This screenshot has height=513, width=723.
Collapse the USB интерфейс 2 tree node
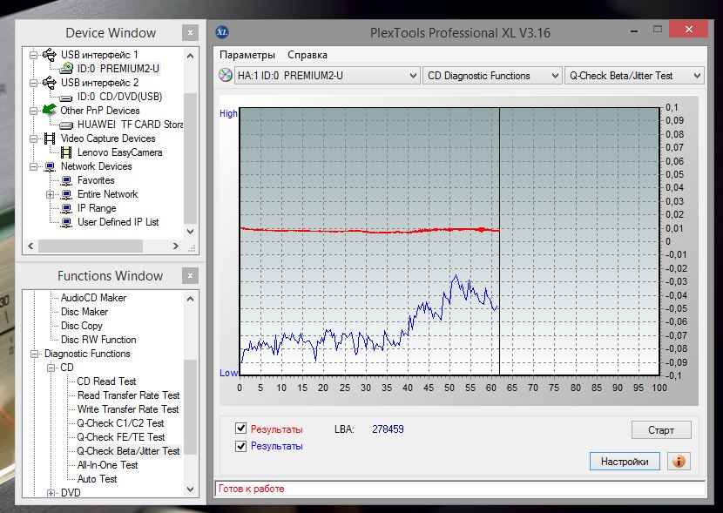[34, 83]
